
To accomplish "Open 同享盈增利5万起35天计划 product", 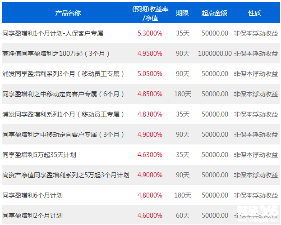I will coord(39,155).
